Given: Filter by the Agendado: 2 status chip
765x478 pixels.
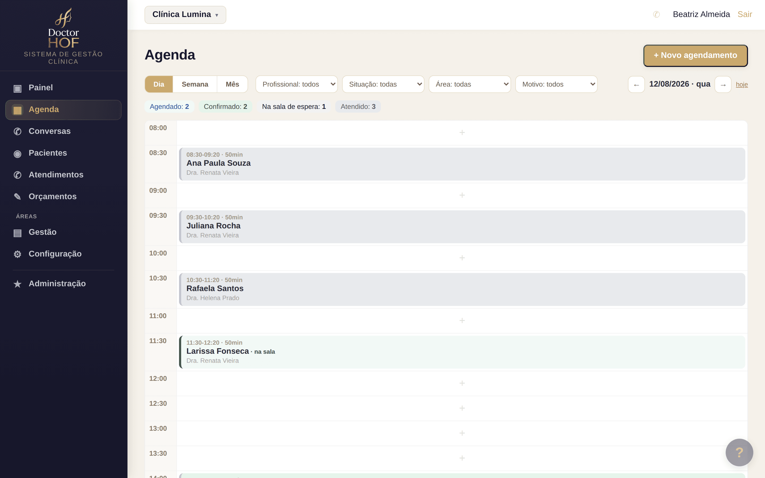Looking at the screenshot, I should tap(169, 107).
